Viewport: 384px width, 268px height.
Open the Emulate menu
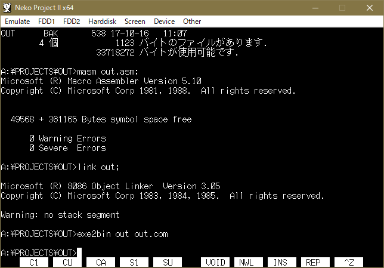(17, 21)
